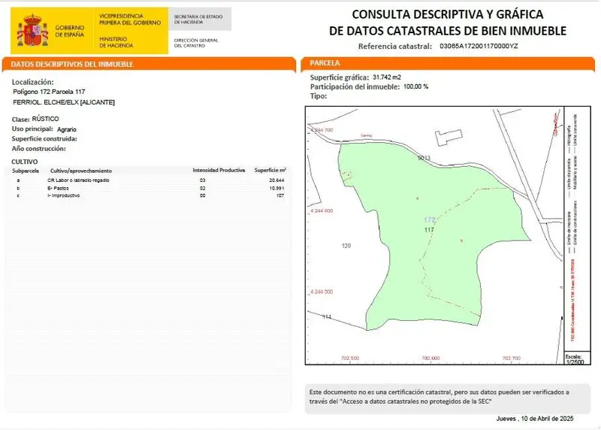Screen dimensions: 601x430
Task: Click the small red square marker in subparcel
Action: click(347, 176)
